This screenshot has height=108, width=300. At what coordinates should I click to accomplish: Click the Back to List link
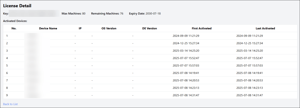[x=10, y=104]
